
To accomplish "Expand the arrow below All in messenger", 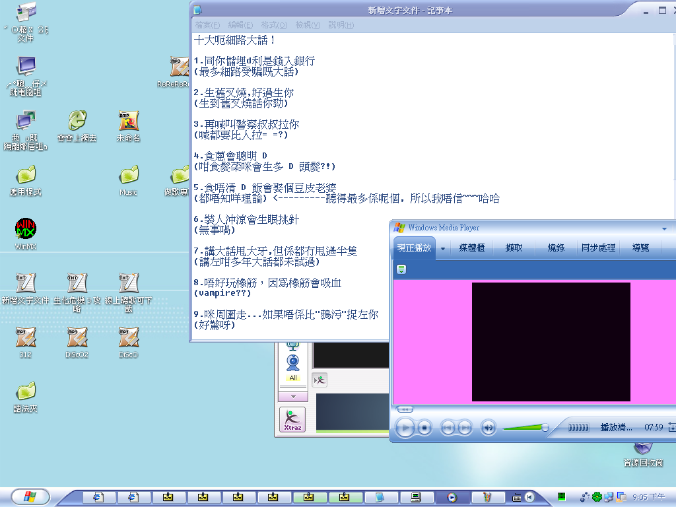I will pos(293,396).
